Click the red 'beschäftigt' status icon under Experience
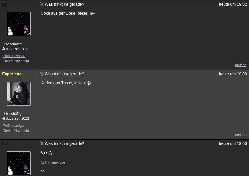 [x=4, y=113]
